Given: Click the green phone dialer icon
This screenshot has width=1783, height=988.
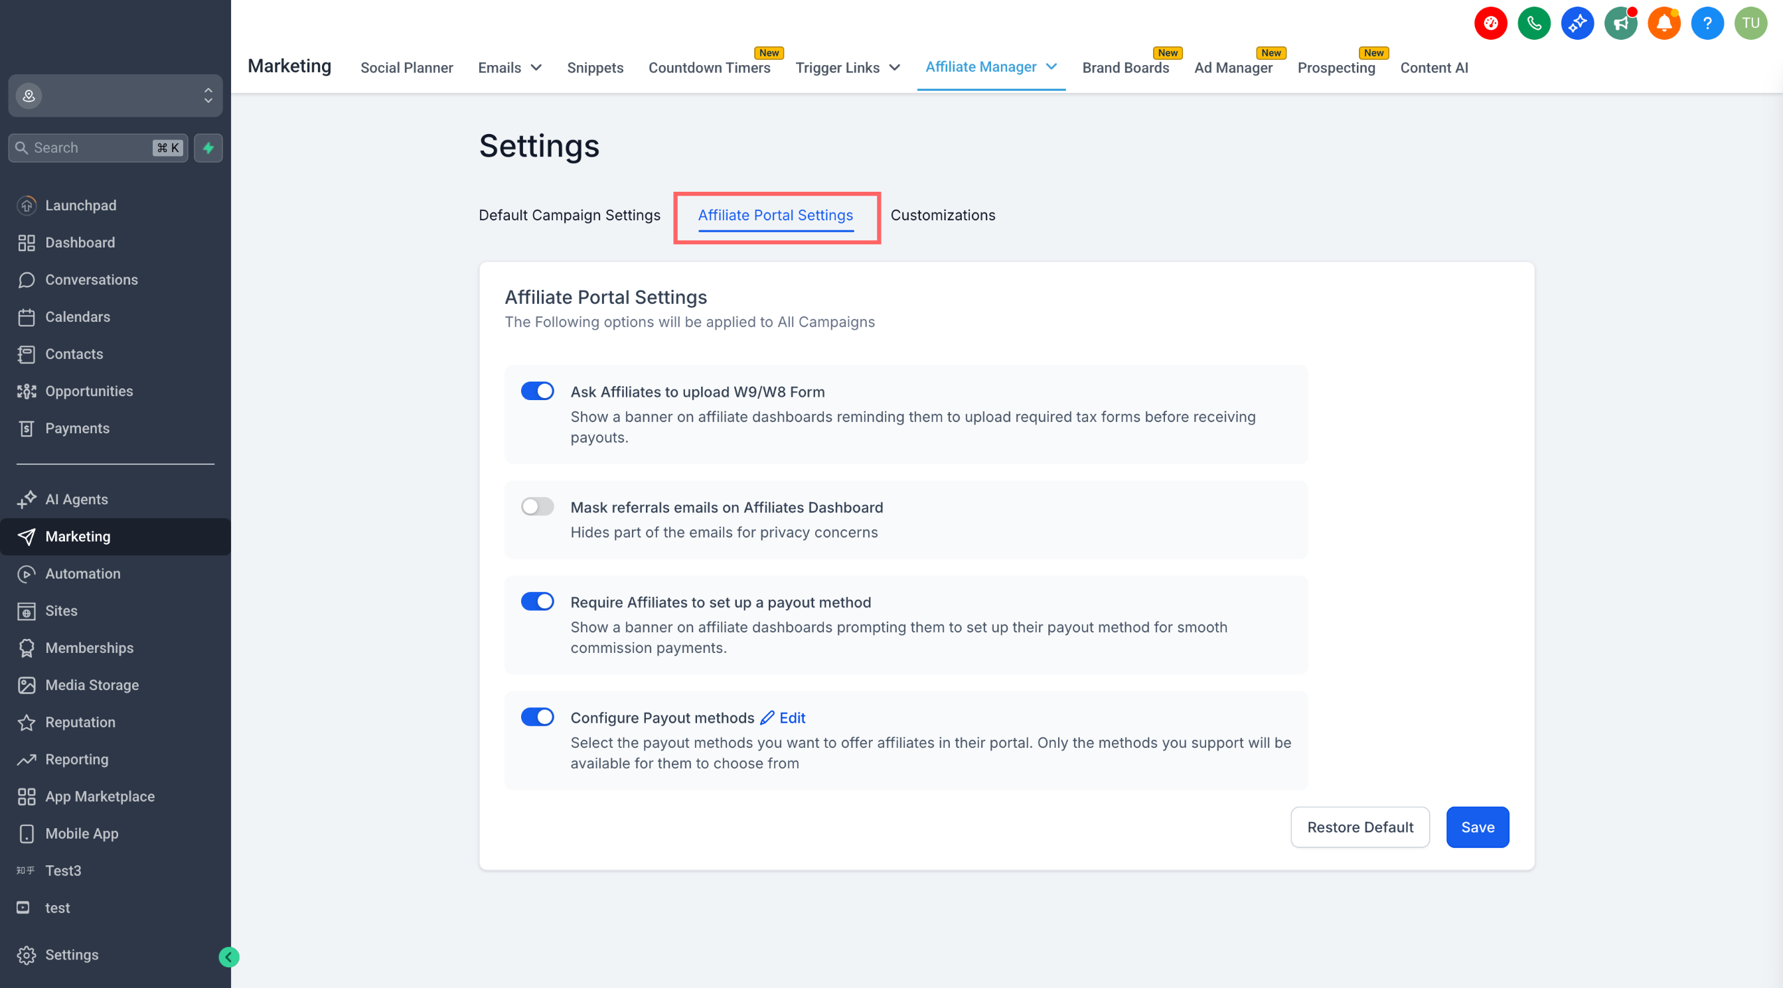Looking at the screenshot, I should click(1534, 23).
